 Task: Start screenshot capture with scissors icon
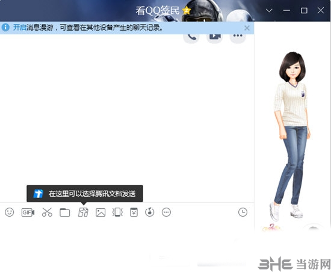47,212
